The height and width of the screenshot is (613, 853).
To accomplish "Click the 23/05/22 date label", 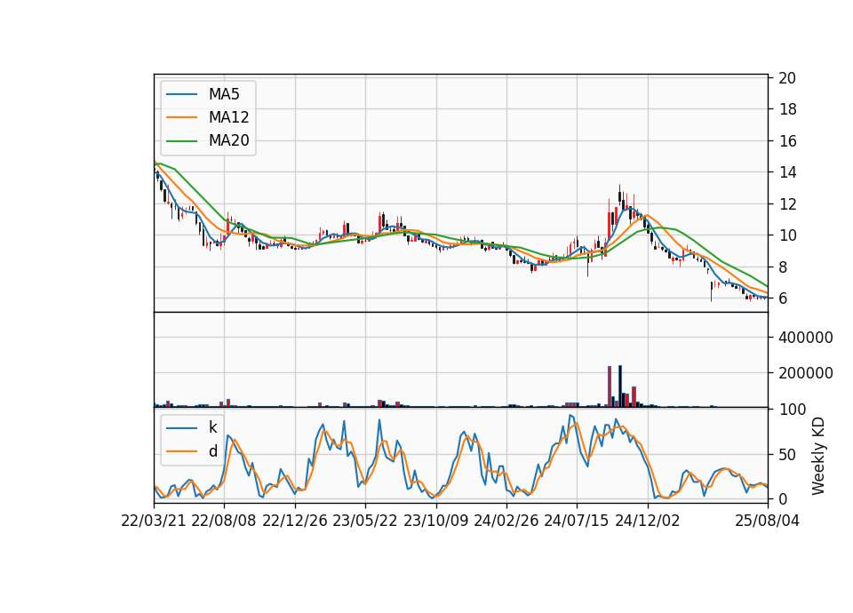I will click(365, 521).
